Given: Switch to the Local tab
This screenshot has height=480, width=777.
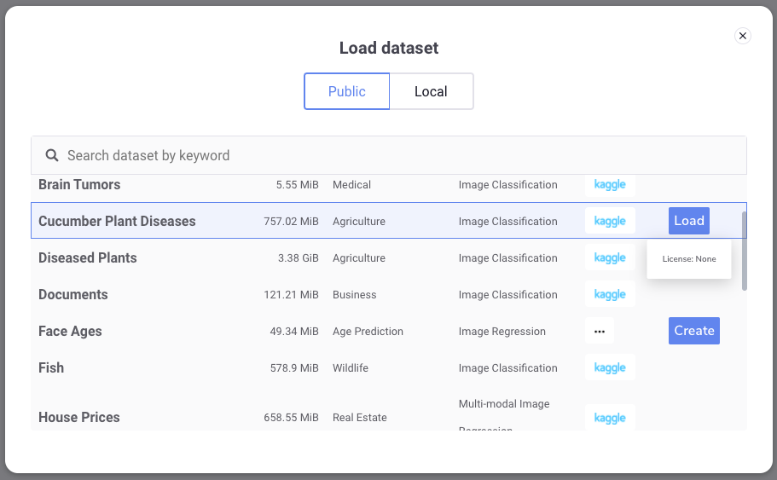Looking at the screenshot, I should click(x=431, y=91).
